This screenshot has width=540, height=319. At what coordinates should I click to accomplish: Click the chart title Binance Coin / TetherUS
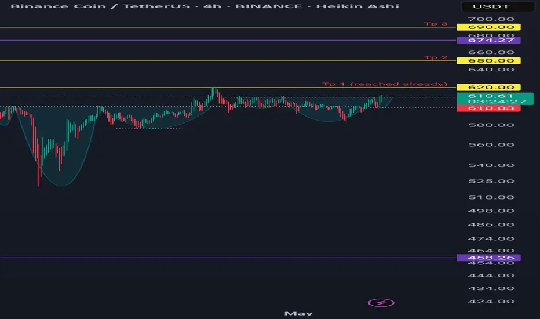tap(100, 6)
